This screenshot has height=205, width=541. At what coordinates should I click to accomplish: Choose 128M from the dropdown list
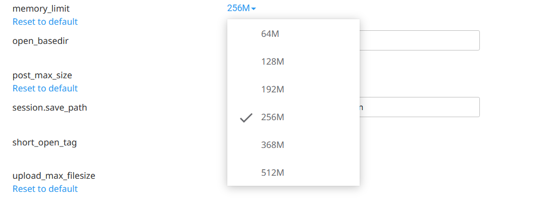(x=273, y=62)
